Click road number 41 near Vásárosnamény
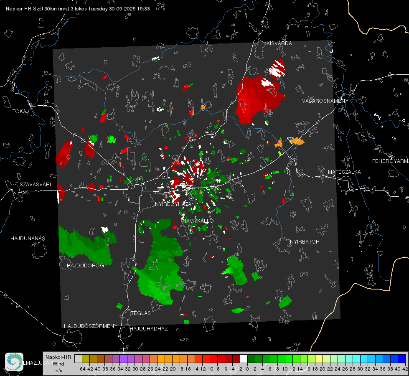 pos(318,122)
